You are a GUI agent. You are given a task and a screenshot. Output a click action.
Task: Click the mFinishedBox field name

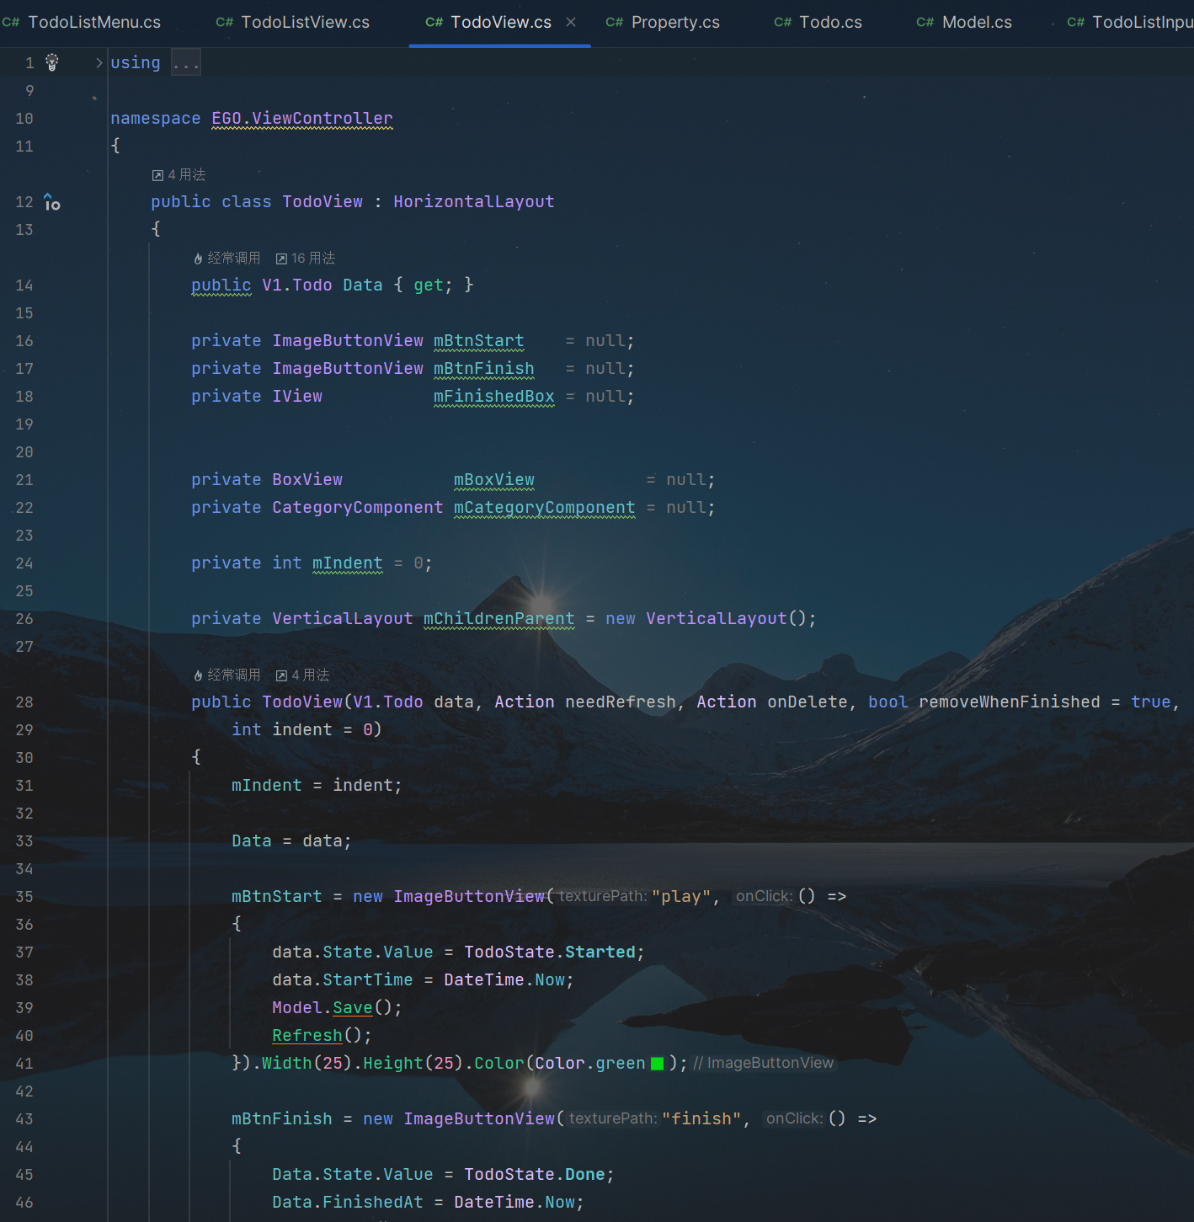click(494, 396)
